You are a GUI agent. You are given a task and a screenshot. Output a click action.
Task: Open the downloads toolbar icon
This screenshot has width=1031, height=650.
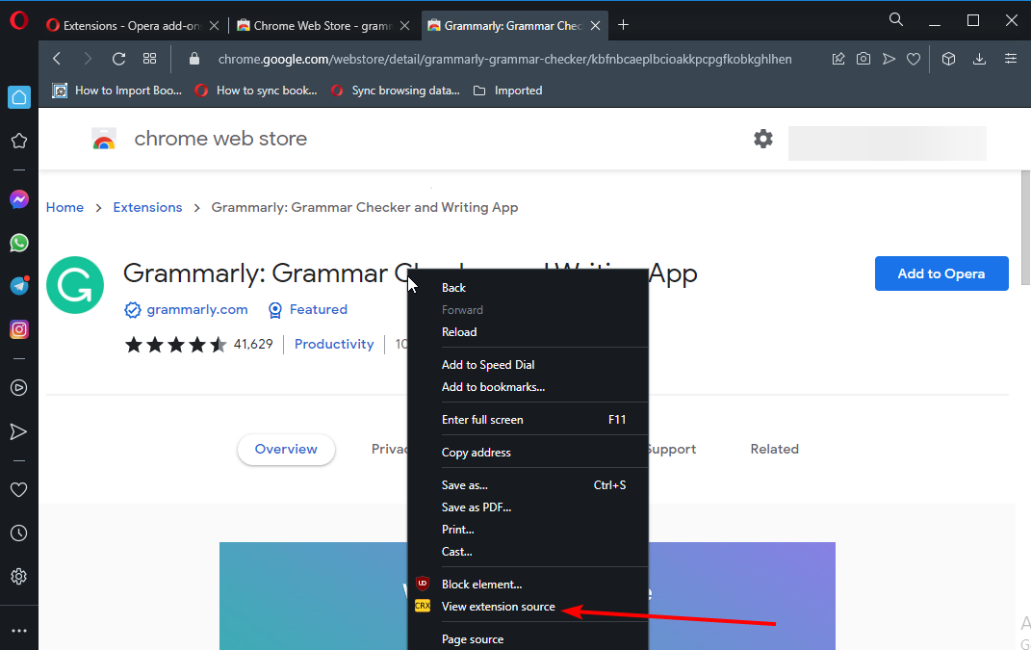(x=979, y=59)
